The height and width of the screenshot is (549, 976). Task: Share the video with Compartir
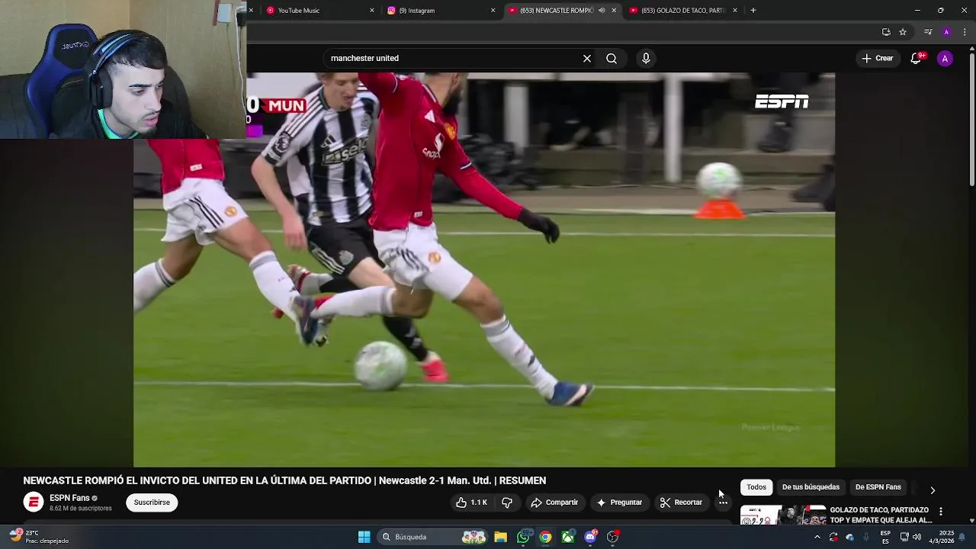point(554,502)
